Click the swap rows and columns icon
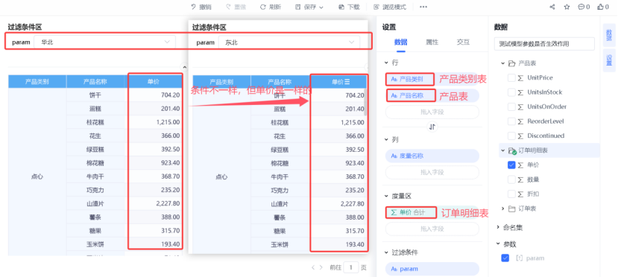 432,127
